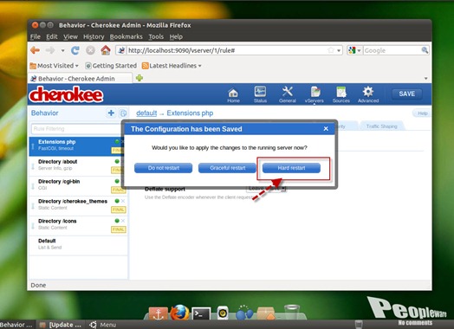Toggle active dot on Directory /cgi-bin
454x329 pixels.
[x=117, y=181]
